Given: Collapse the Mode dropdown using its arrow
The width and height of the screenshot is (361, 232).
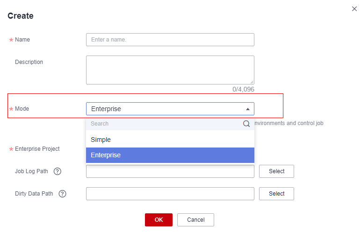Looking at the screenshot, I should (248, 109).
